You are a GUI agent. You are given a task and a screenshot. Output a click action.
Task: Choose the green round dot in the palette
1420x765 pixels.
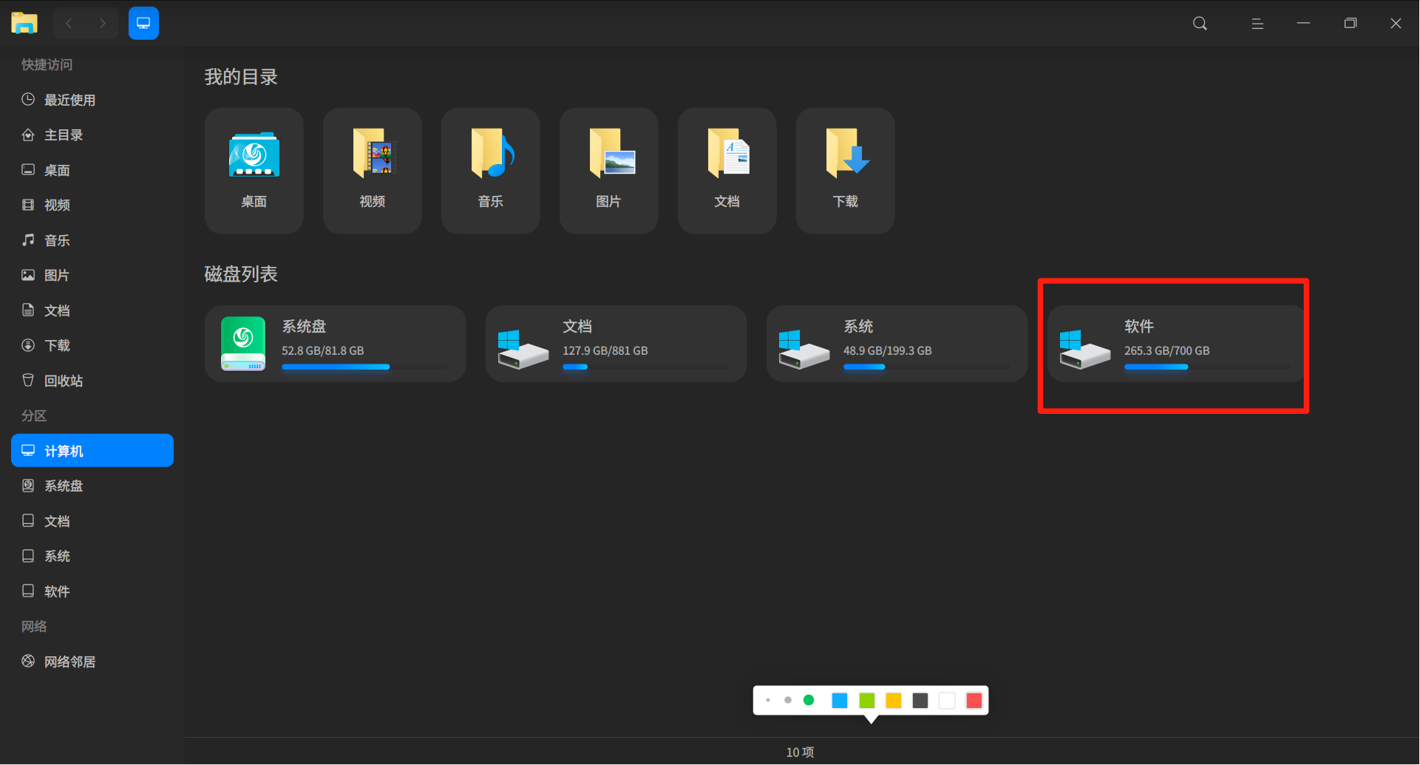click(809, 700)
